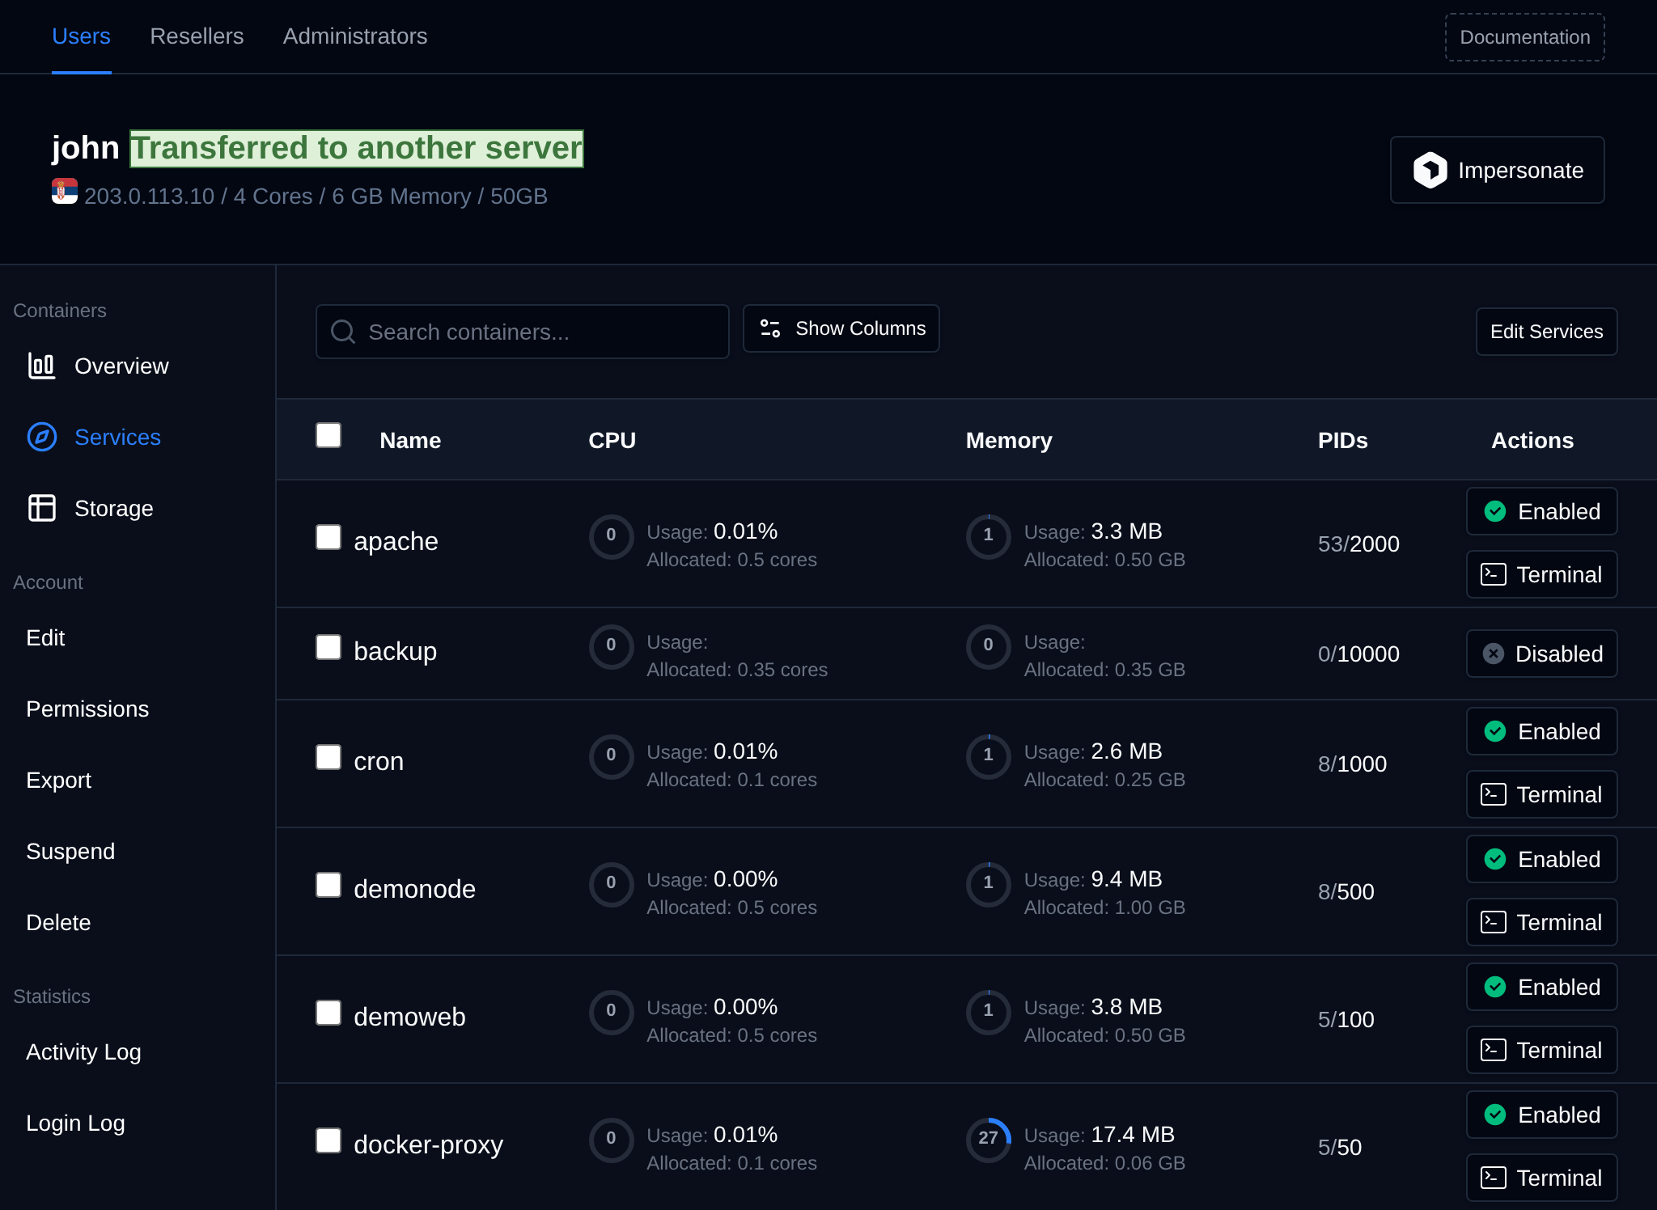Toggle the Enabled button for cron
The width and height of the screenshot is (1657, 1210).
(x=1542, y=731)
